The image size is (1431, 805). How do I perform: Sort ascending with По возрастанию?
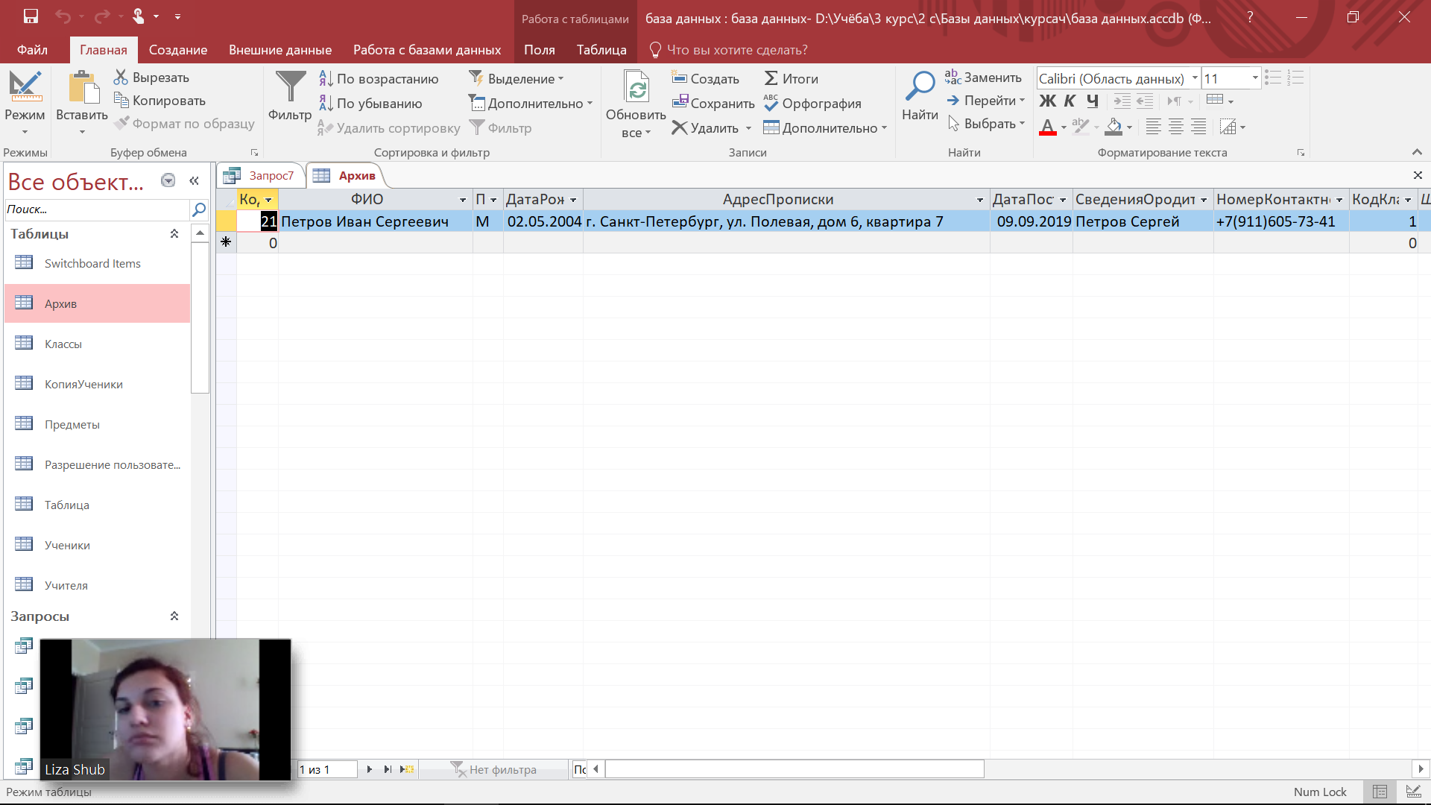pos(379,79)
